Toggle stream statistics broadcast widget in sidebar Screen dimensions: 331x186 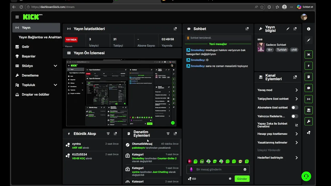pyautogui.click(x=309, y=99)
